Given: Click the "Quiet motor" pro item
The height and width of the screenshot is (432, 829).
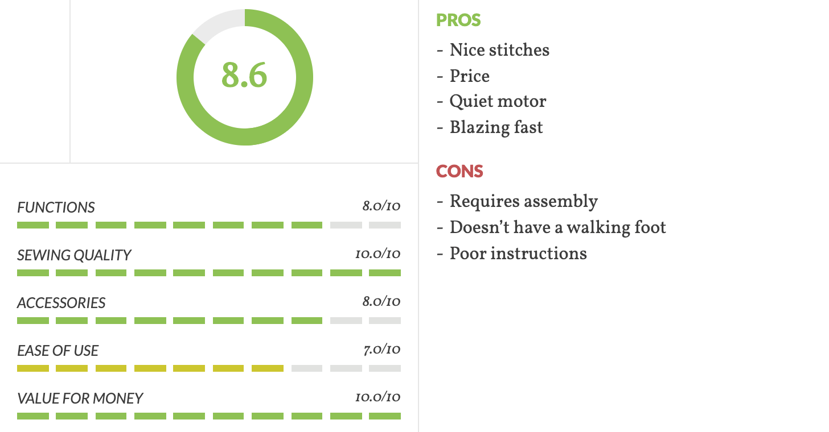Looking at the screenshot, I should point(497,101).
